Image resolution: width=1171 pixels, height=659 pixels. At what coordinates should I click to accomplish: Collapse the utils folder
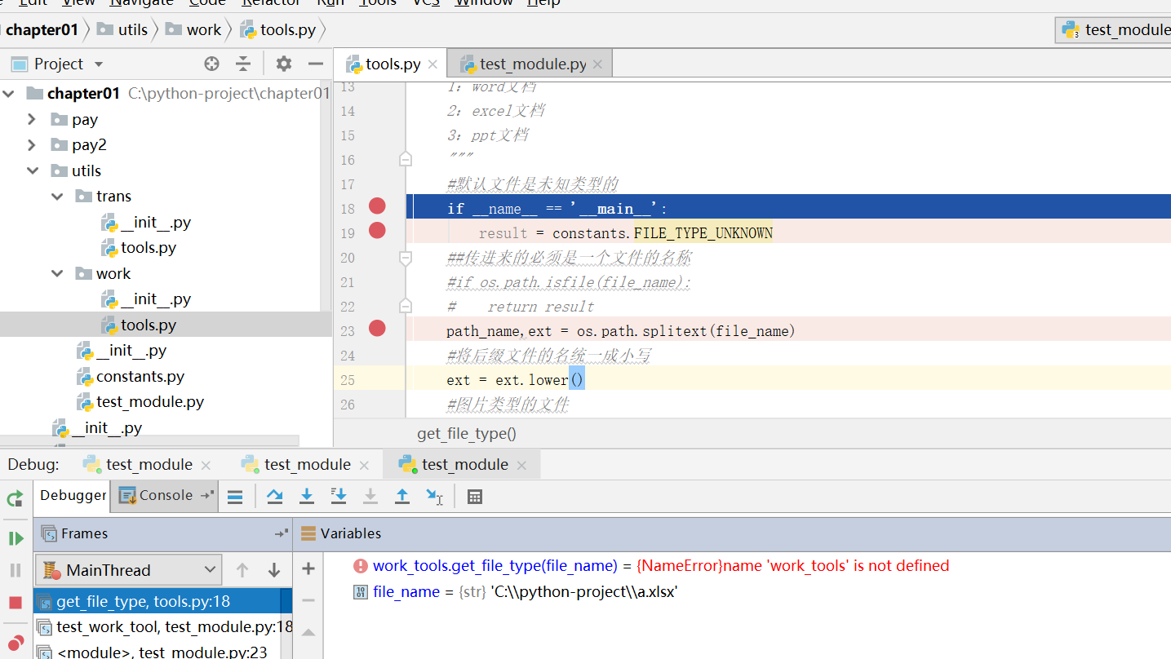[x=33, y=171]
